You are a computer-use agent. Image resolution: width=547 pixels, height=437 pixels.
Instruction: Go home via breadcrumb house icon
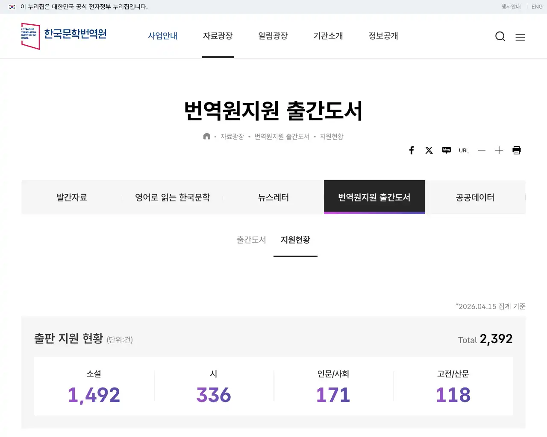207,136
